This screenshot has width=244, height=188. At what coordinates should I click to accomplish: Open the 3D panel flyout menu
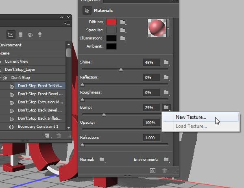pos(67,23)
